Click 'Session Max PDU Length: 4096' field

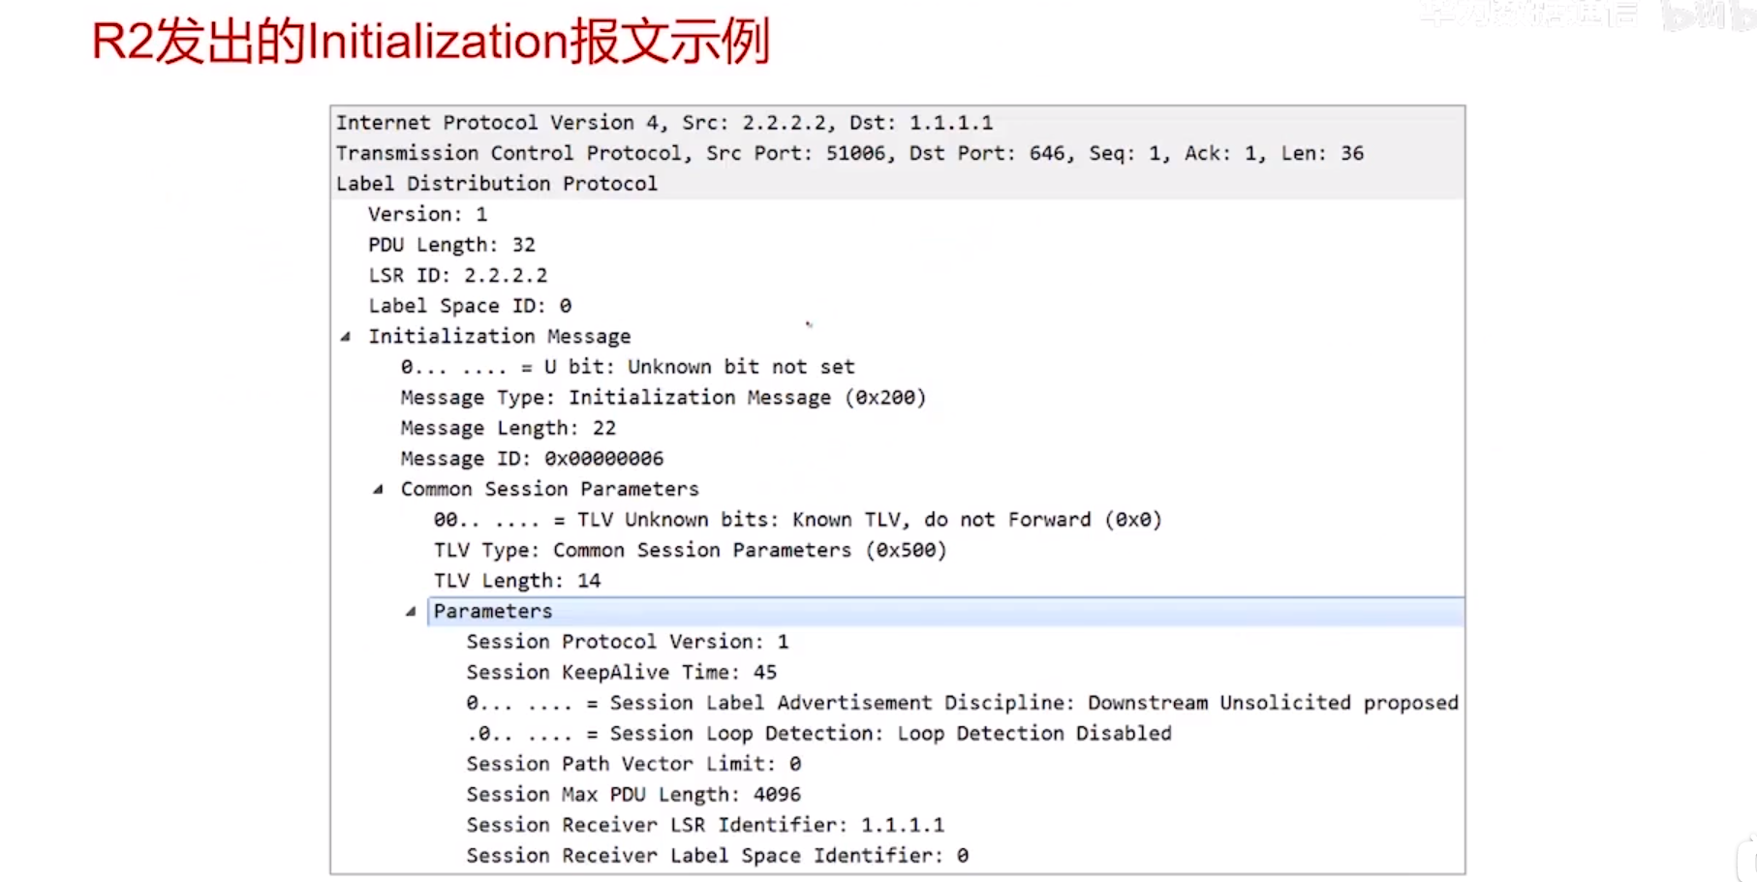[633, 795]
